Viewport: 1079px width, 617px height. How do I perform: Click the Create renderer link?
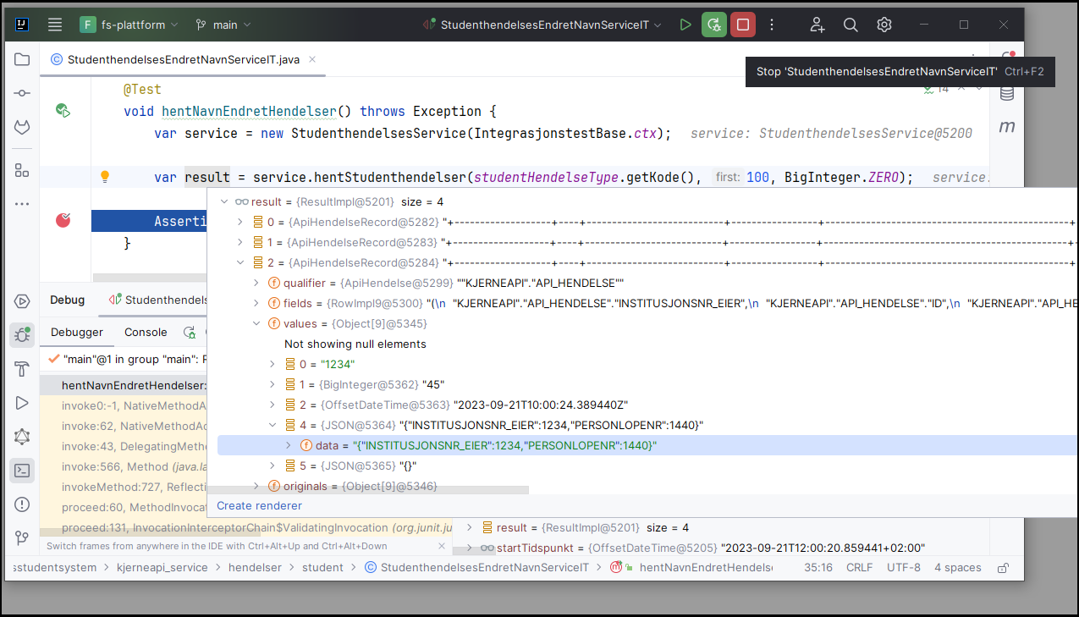pos(259,505)
